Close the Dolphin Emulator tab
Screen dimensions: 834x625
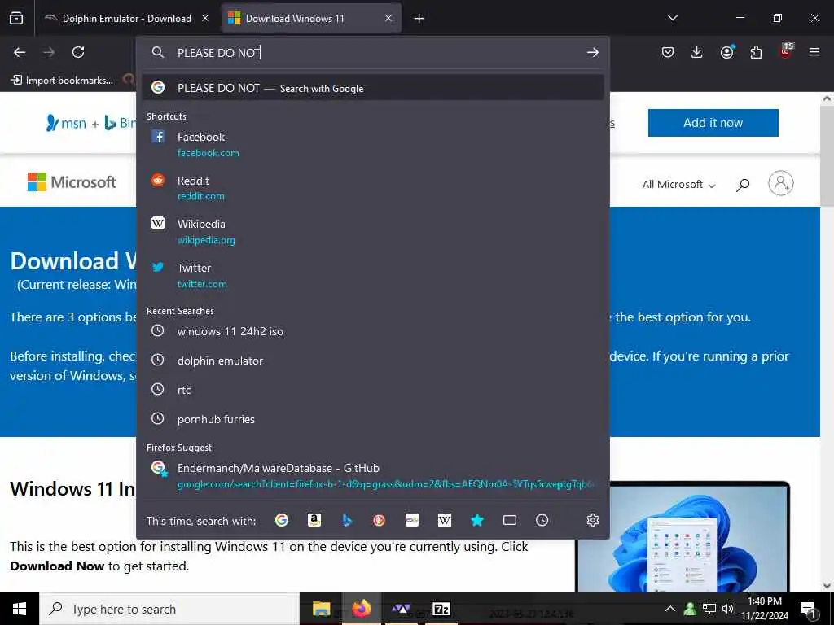205,19
